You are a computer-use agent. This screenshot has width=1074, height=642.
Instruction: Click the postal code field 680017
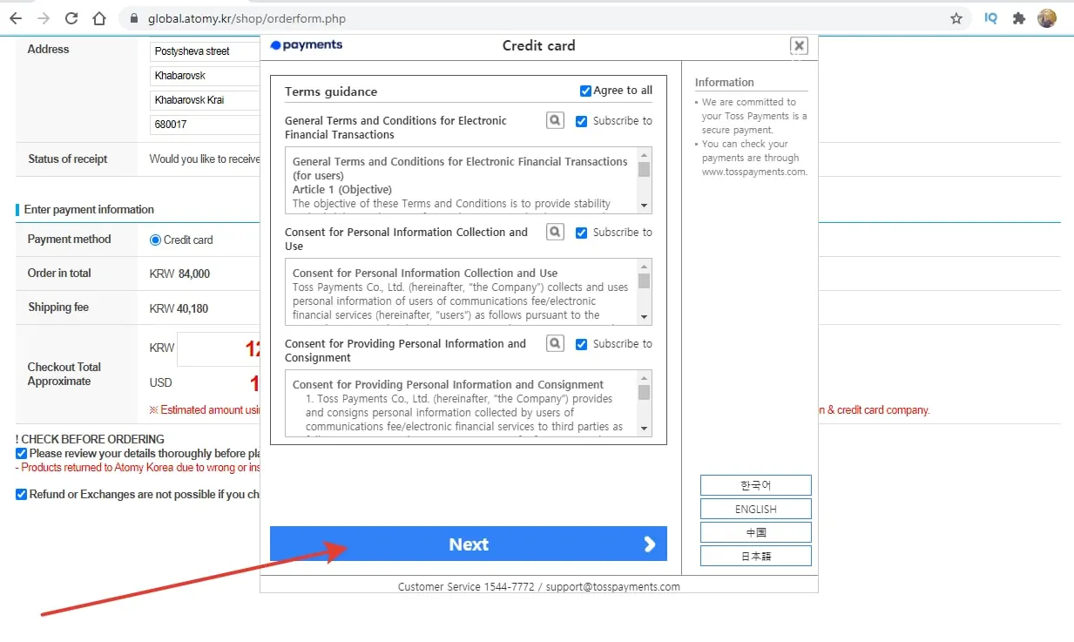pos(205,125)
